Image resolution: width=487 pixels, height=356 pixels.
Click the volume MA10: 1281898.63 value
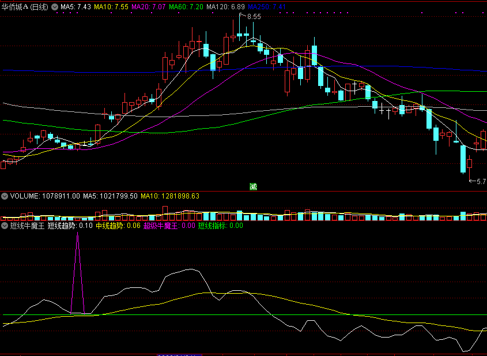pos(170,196)
